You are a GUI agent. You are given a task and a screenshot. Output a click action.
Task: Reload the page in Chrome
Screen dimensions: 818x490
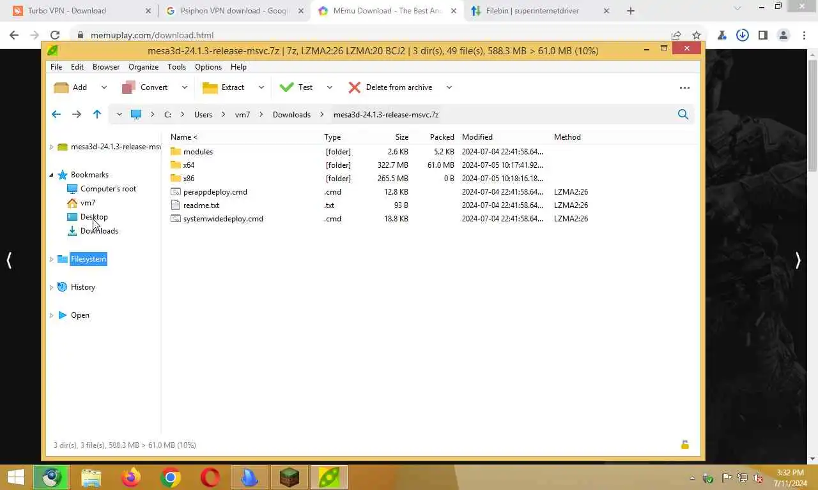click(x=55, y=35)
